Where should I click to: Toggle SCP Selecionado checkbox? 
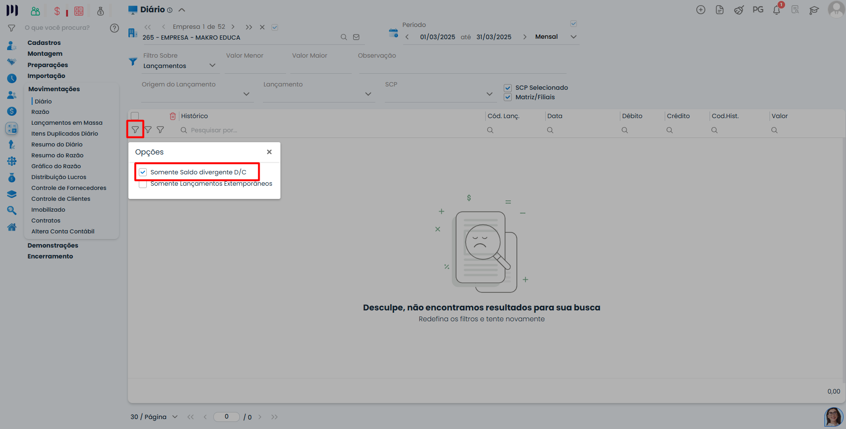[x=508, y=88]
